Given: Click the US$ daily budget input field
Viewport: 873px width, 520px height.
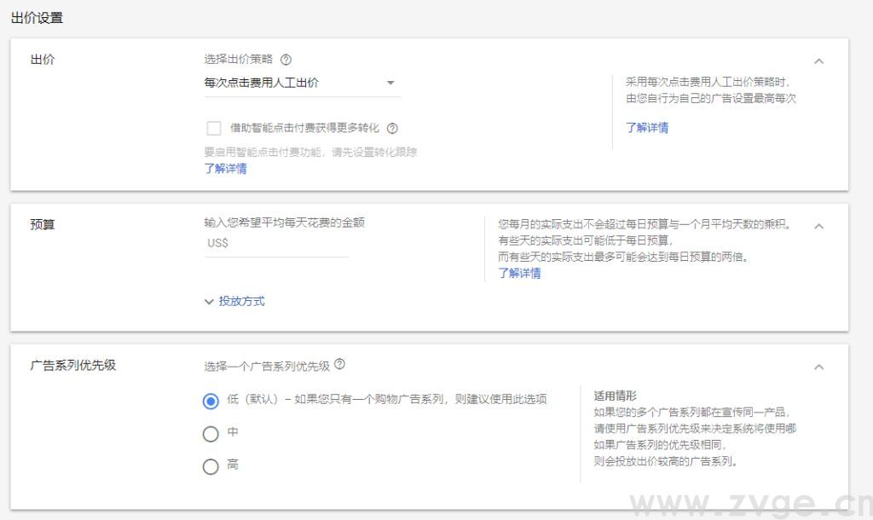Looking at the screenshot, I should pos(273,245).
